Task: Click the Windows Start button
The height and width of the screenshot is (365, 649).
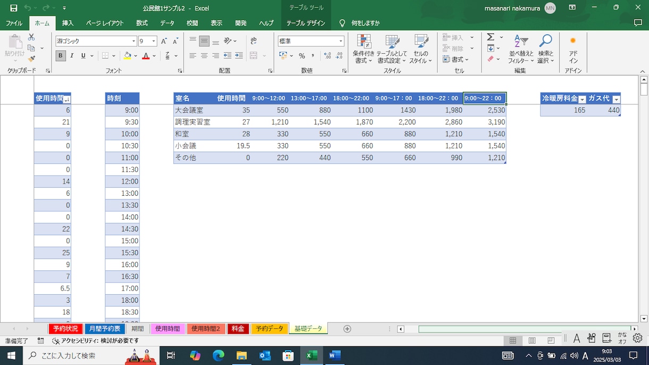Action: point(11,355)
